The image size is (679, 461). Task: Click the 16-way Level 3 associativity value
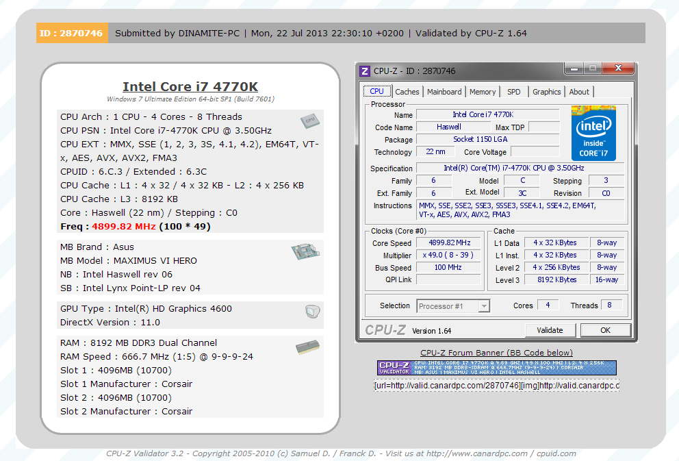[x=606, y=279]
